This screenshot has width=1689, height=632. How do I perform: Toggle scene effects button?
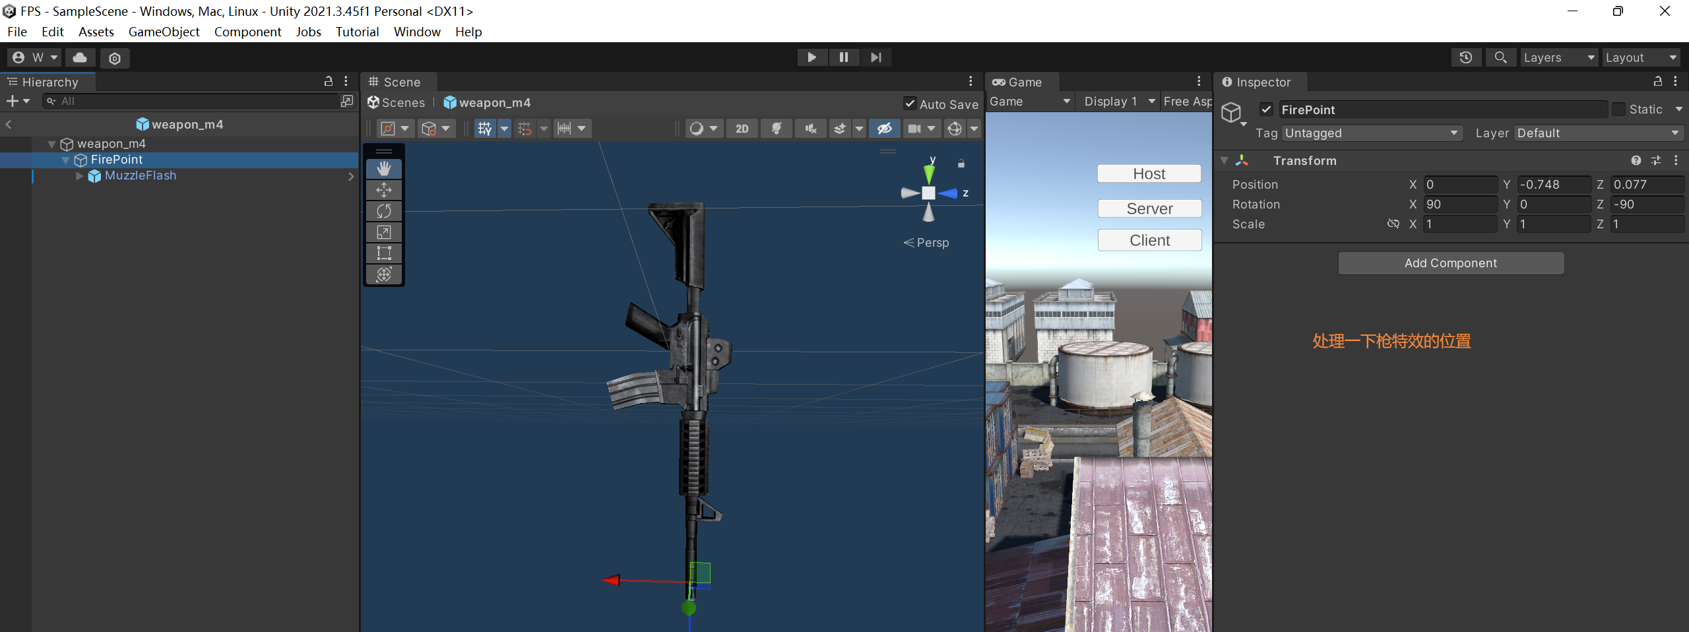coord(839,129)
